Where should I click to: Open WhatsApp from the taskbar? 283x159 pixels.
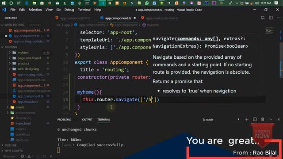click(x=147, y=3)
